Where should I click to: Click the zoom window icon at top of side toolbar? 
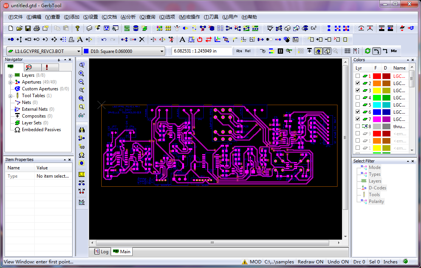pos(81,65)
